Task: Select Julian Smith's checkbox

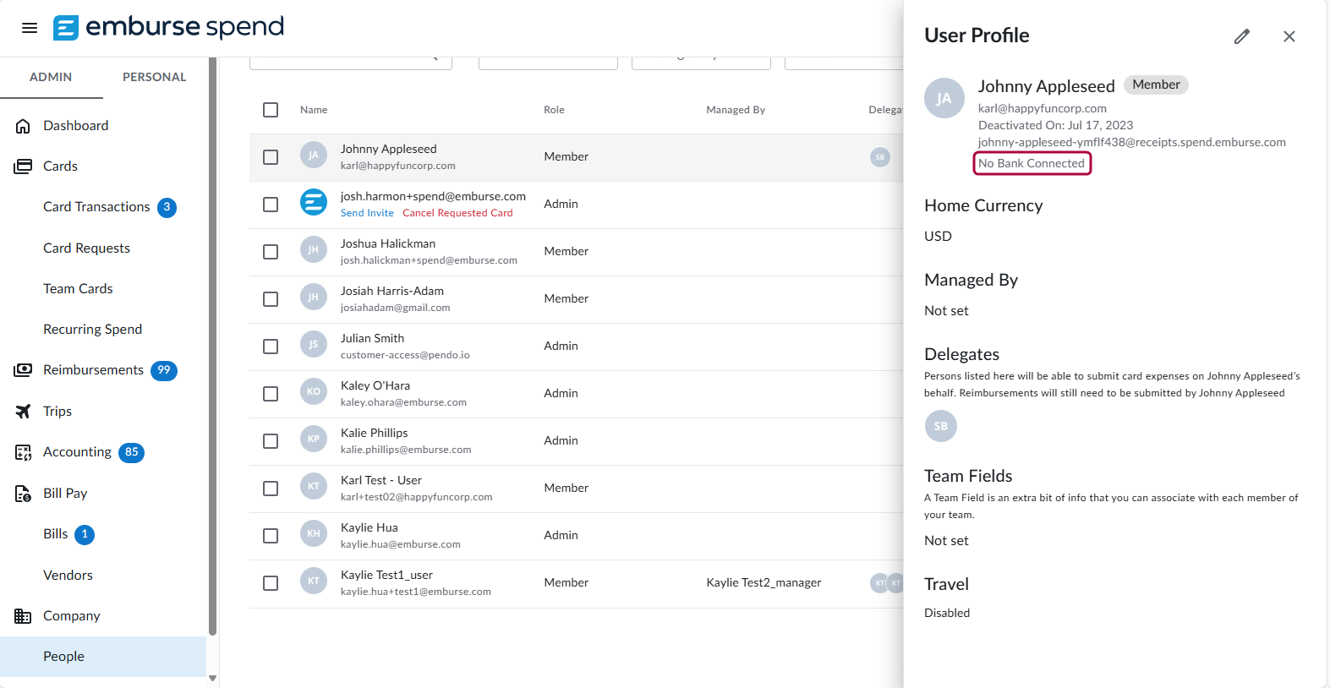Action: tap(271, 347)
